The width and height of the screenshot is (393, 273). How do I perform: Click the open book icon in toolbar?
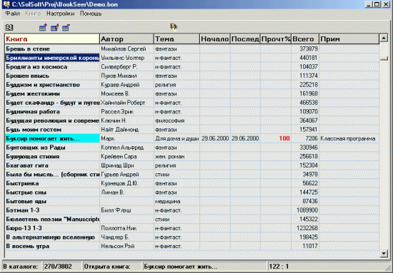click(x=9, y=27)
